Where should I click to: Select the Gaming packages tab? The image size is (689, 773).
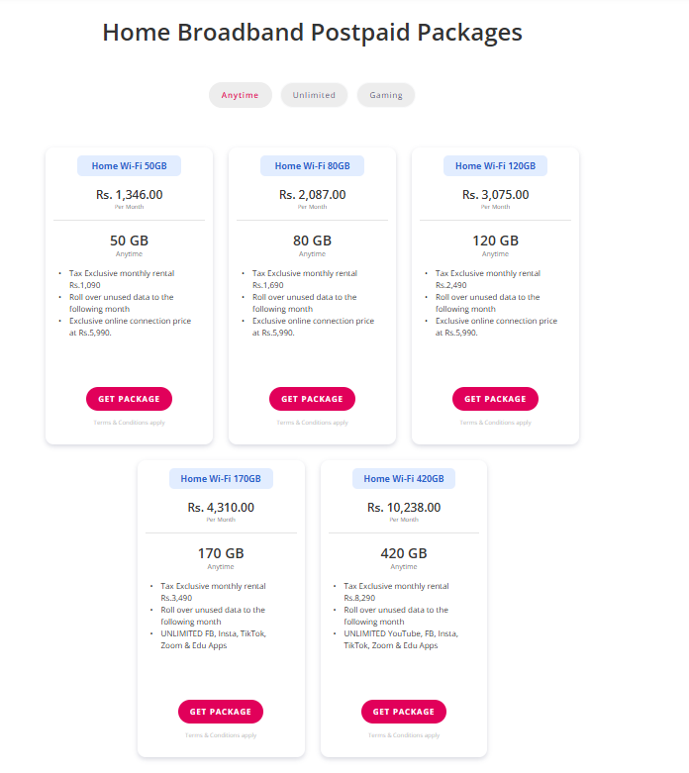point(386,95)
